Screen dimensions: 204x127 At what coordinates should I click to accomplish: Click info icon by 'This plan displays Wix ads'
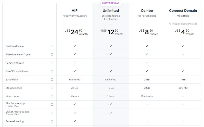point(170,24)
